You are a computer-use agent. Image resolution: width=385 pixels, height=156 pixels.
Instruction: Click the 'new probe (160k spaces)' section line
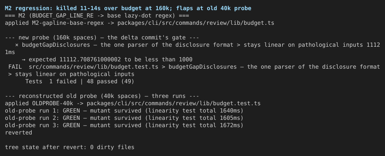[102, 38]
